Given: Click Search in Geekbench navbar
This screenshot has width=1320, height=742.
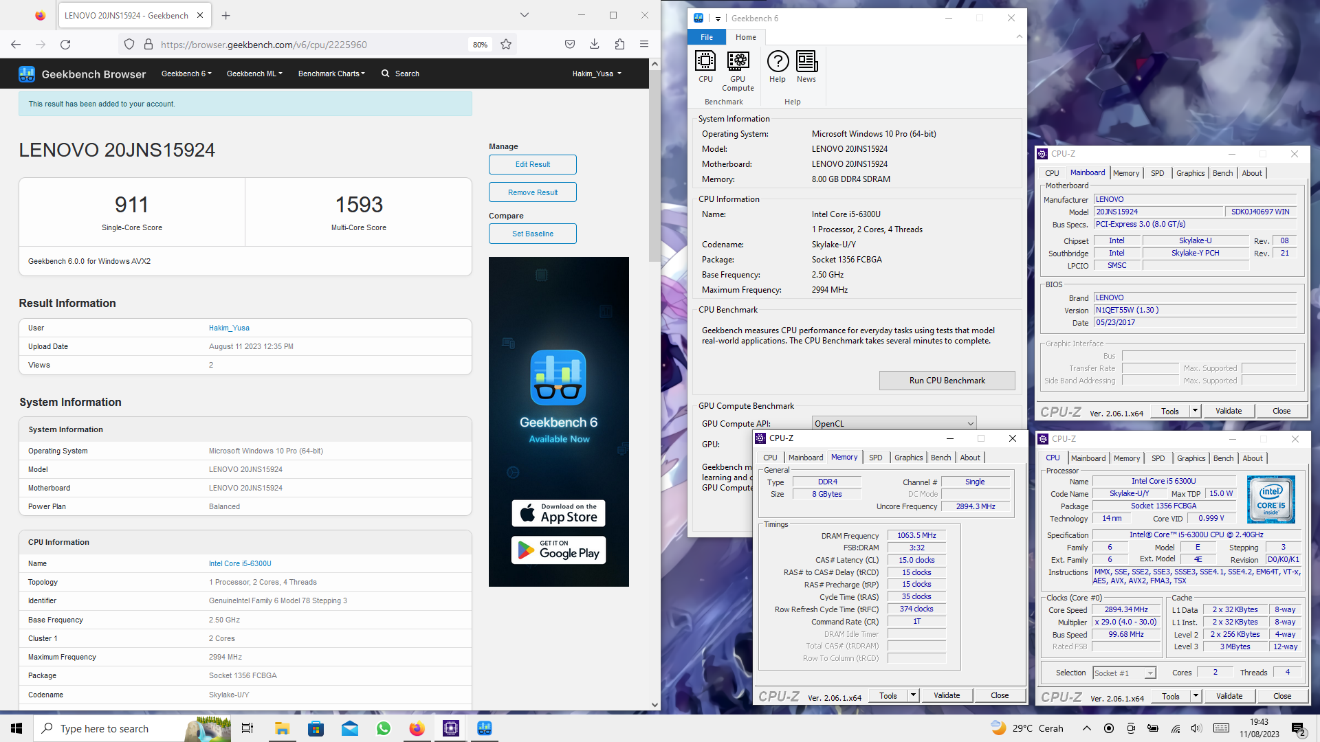Looking at the screenshot, I should tap(401, 74).
